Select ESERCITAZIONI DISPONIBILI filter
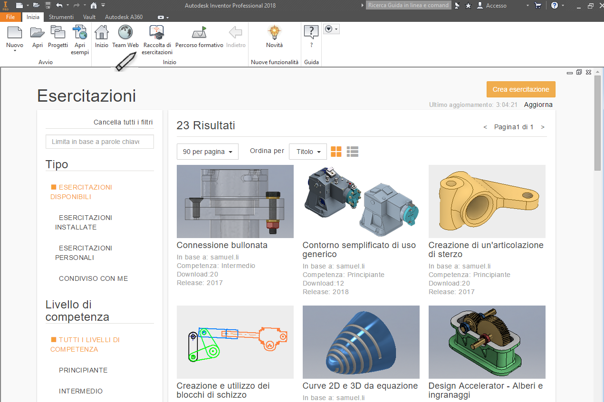 coord(81,192)
